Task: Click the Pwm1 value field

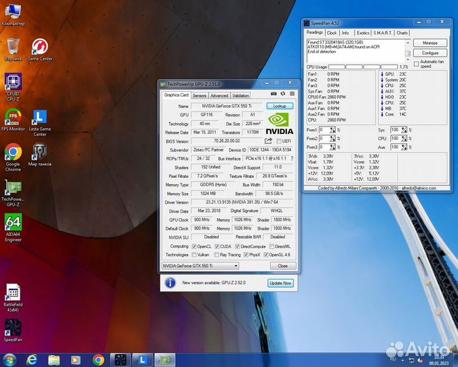Action: (x=324, y=130)
